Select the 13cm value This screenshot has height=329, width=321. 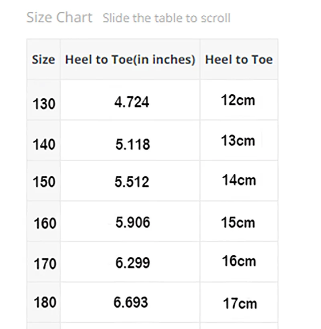(x=238, y=140)
